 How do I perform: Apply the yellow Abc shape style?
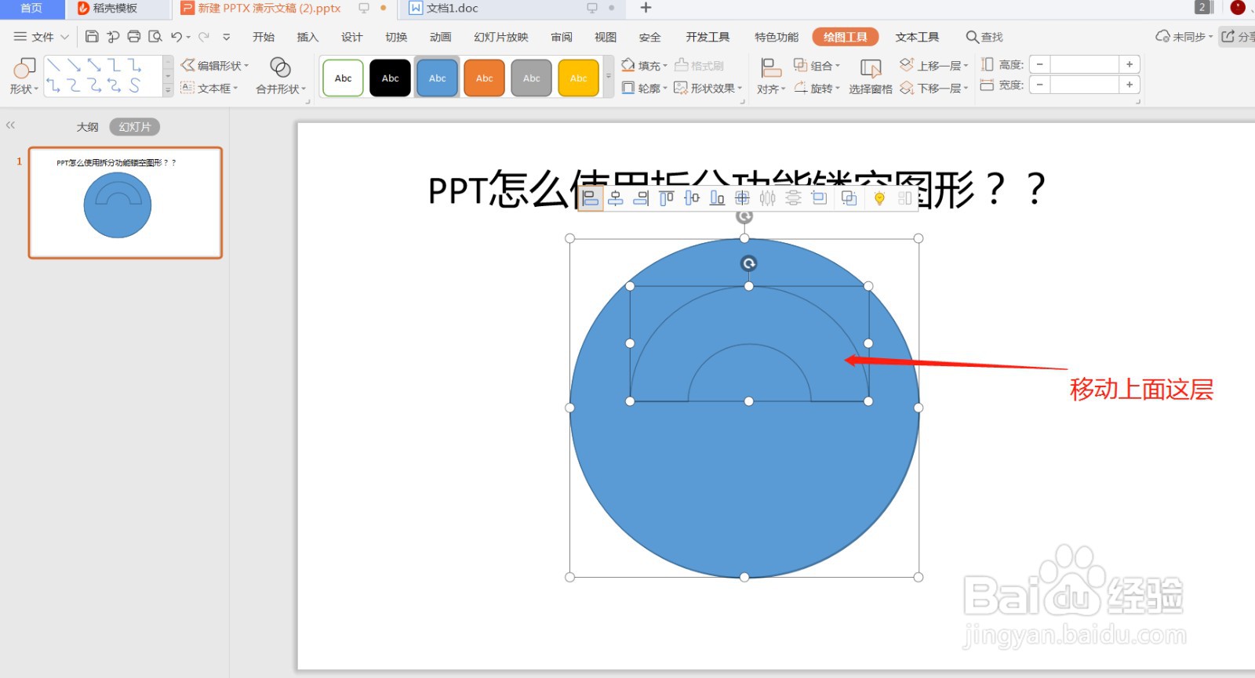coord(578,78)
